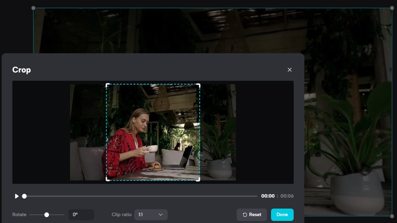Image resolution: width=397 pixels, height=223 pixels.
Task: Click the circular Reset arrow icon
Action: (245, 214)
